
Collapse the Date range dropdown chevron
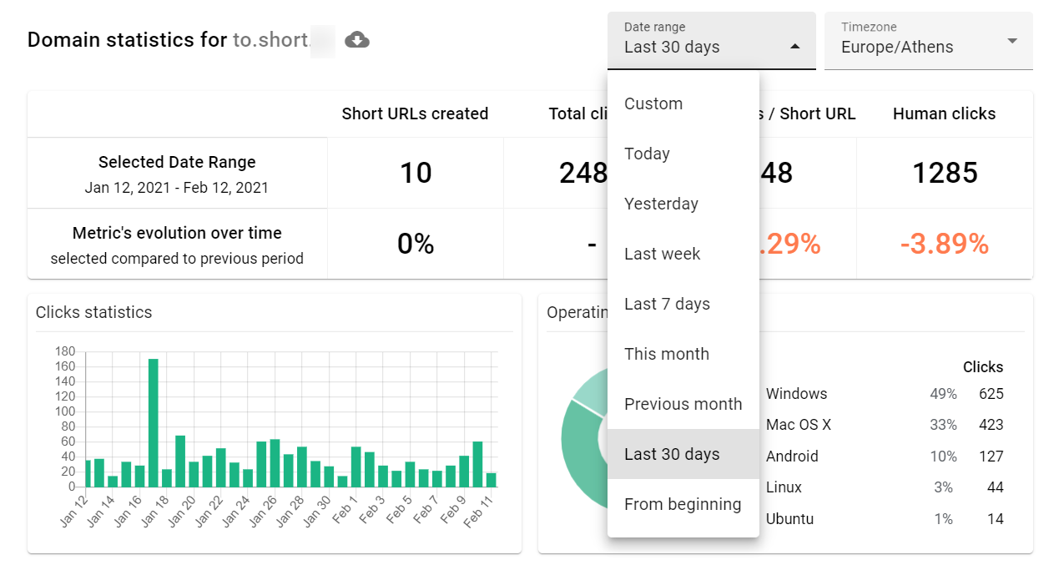click(x=794, y=48)
